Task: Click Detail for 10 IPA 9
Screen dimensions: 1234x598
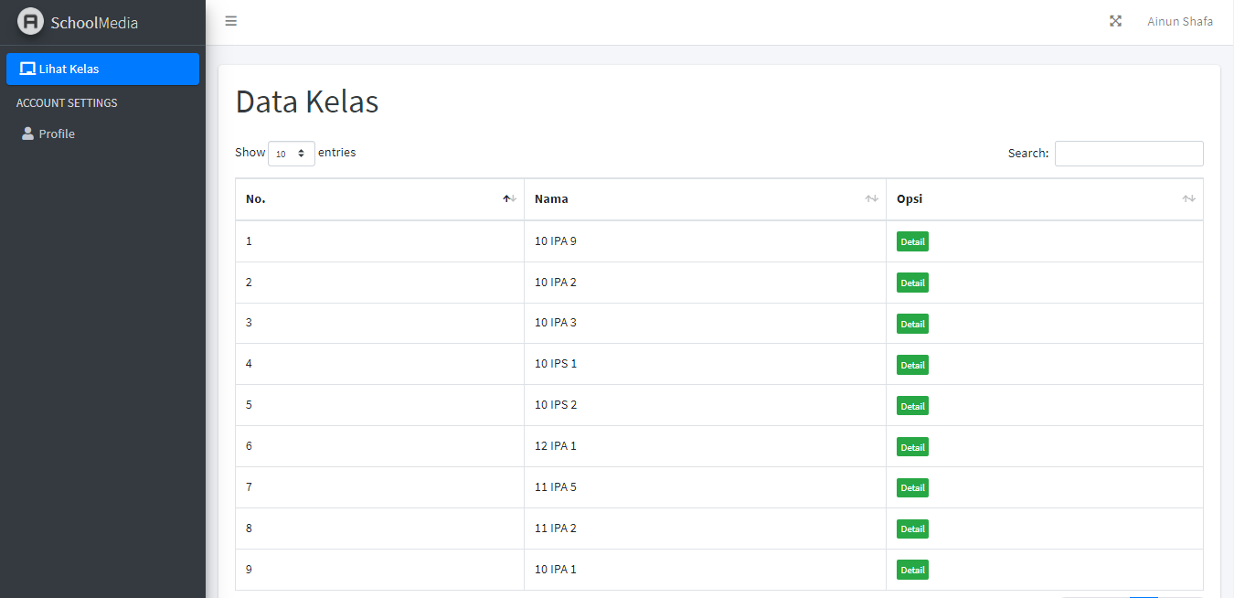Action: pos(912,240)
